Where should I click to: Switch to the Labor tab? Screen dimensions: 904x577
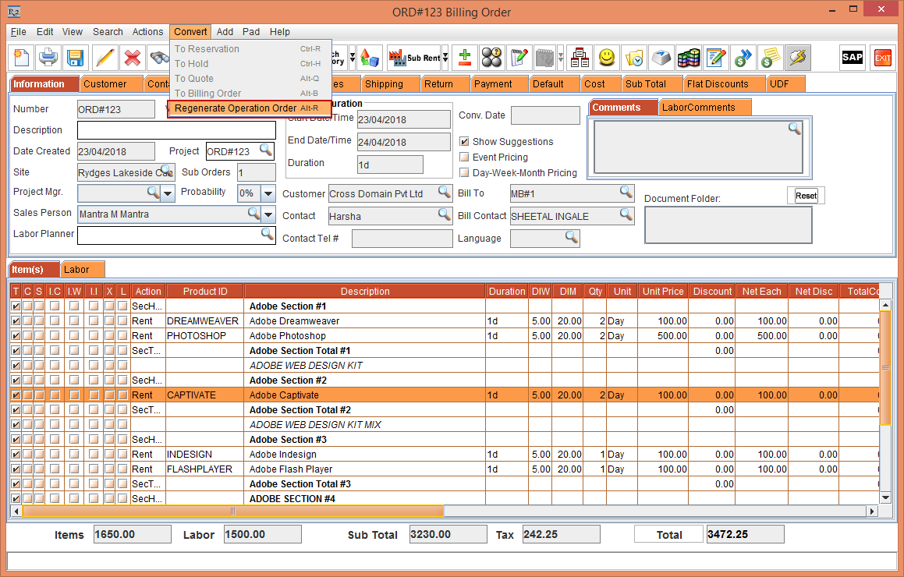76,270
